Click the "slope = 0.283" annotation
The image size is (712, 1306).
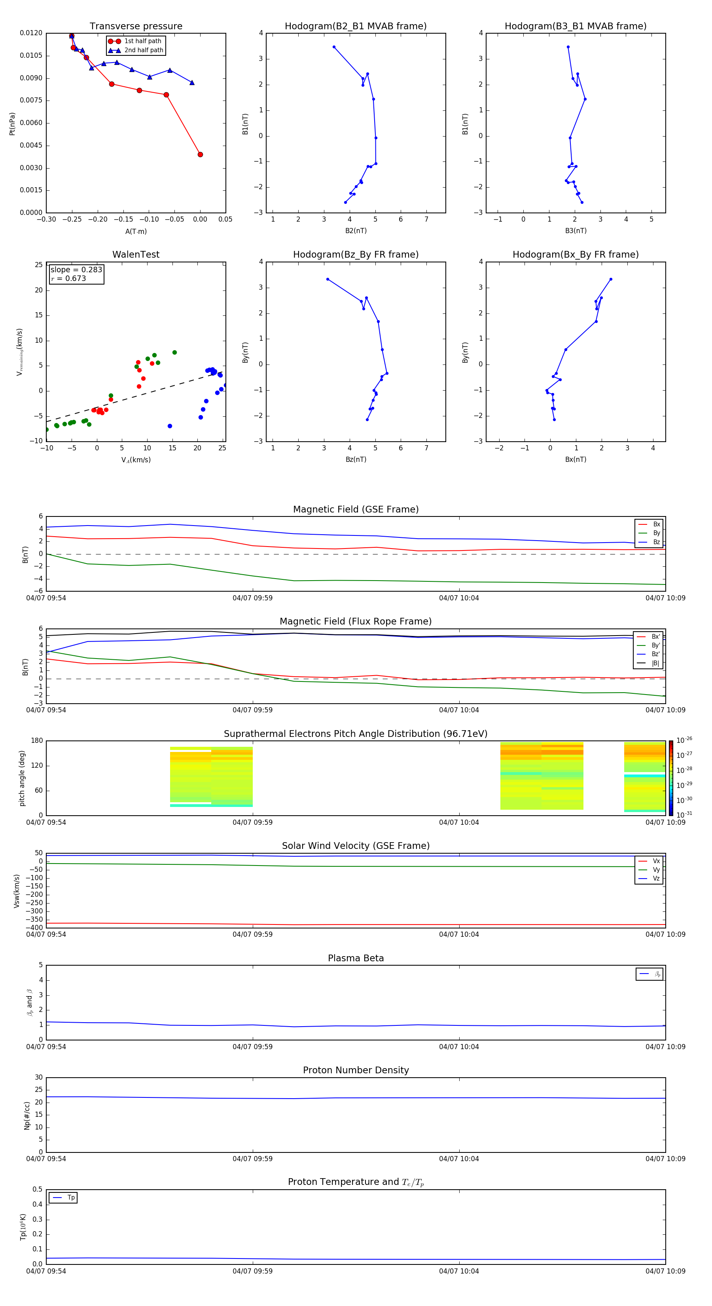(76, 270)
